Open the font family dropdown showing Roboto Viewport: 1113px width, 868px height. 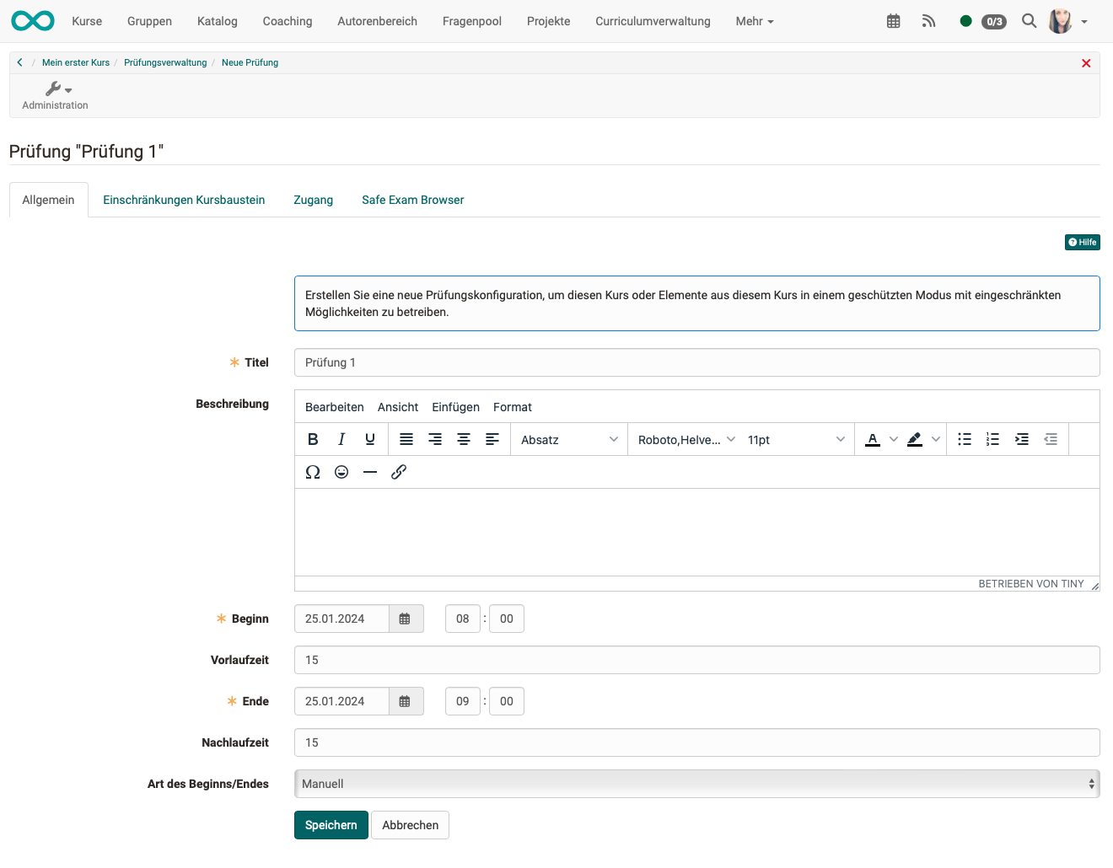point(685,439)
